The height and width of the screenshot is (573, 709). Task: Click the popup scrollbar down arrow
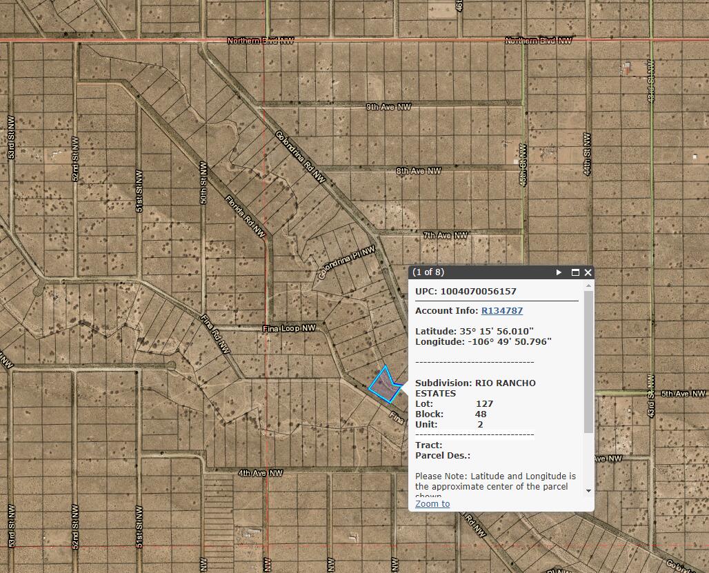(x=588, y=491)
